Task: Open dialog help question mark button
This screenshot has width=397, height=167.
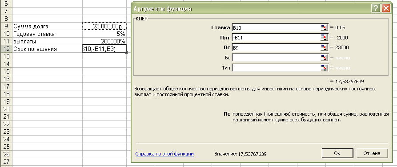Action: coord(376,8)
